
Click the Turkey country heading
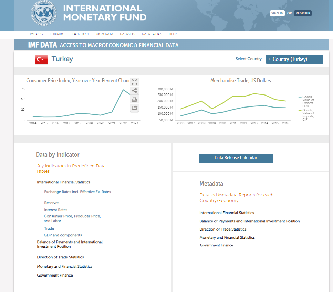[62, 59]
